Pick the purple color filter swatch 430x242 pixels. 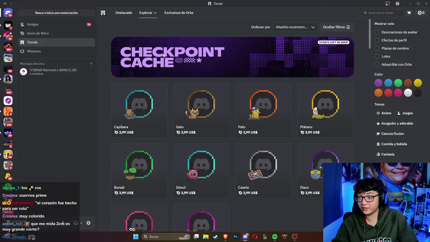pyautogui.click(x=379, y=83)
